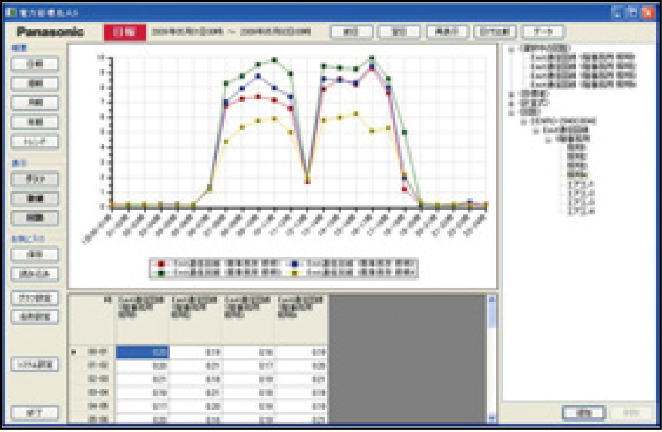
Task: Click the data table's vertical scrollbar down arrow
Action: 492,418
